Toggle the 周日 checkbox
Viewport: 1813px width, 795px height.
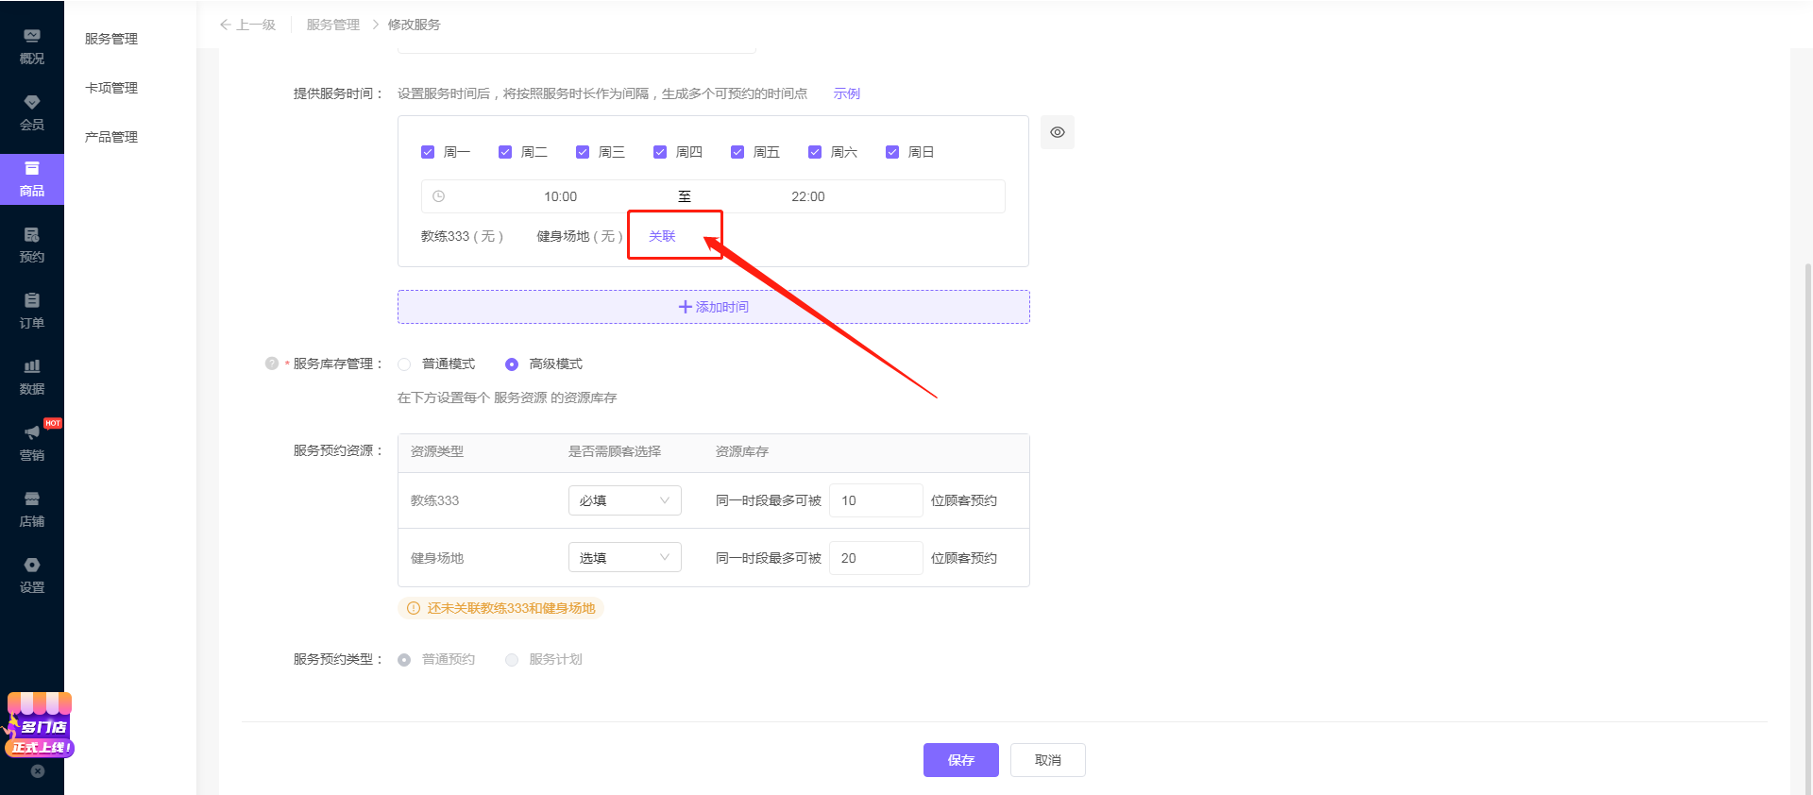tap(892, 152)
